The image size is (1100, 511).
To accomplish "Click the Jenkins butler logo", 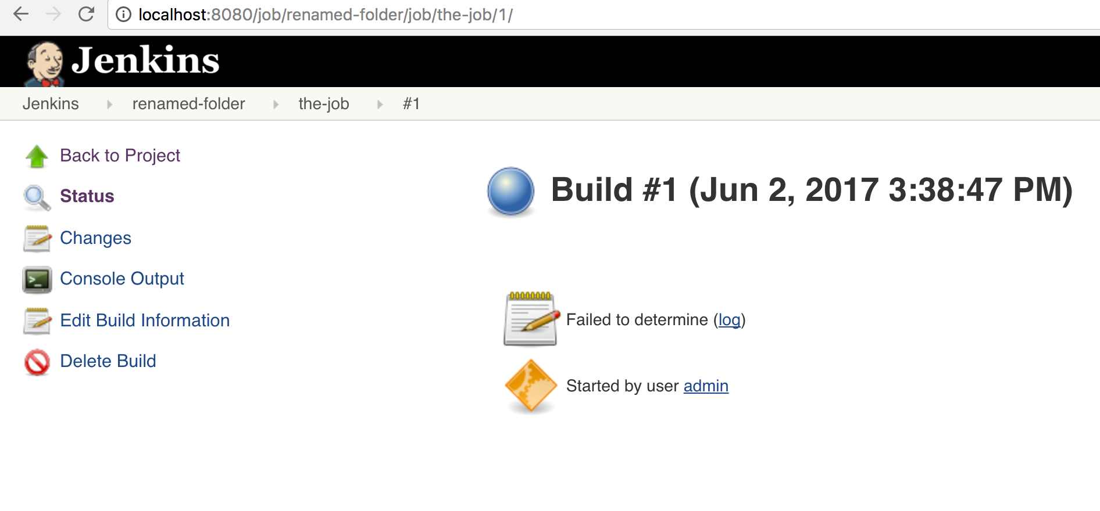I will point(44,63).
